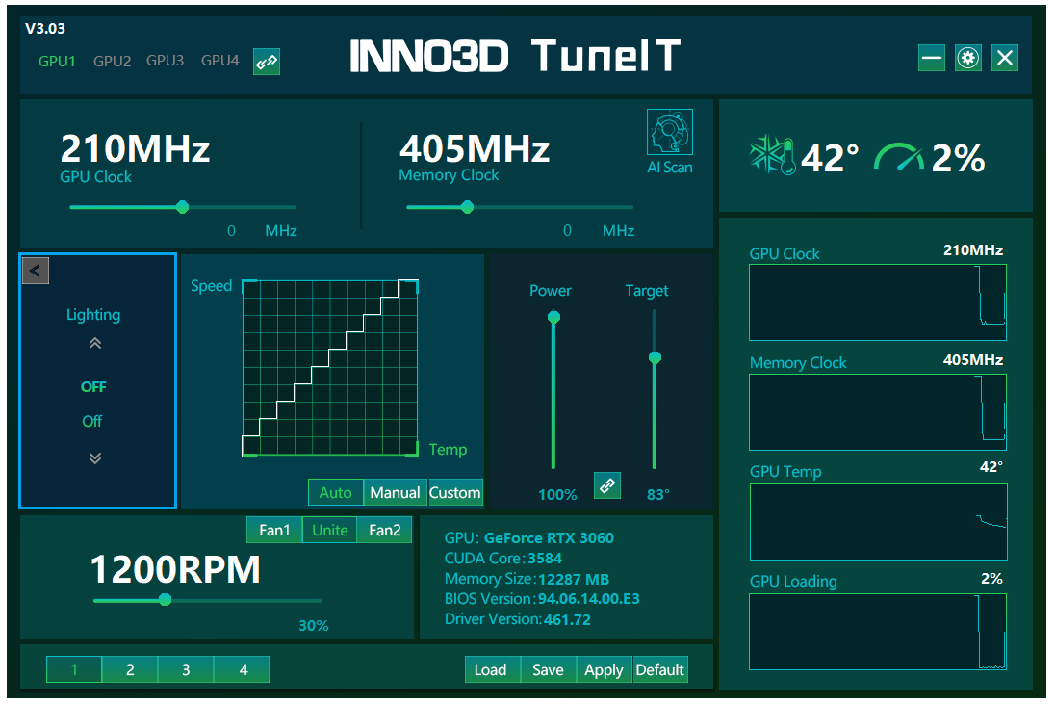
Task: Click the Apply button
Action: pyautogui.click(x=605, y=669)
